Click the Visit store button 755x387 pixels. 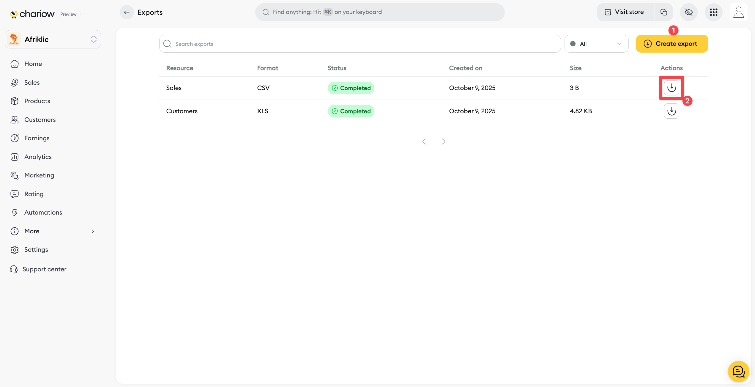coord(625,12)
